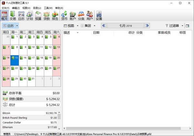194x136 pixels.
Task: Open the 文件(Y) menu
Action: coord(6,8)
